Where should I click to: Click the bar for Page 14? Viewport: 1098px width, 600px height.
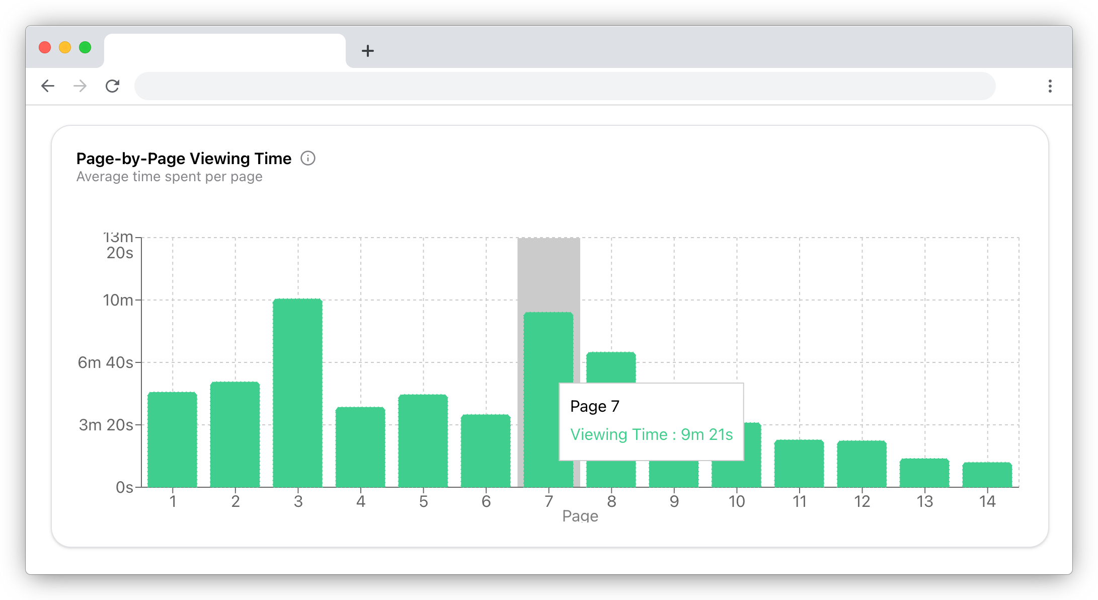[x=987, y=475]
